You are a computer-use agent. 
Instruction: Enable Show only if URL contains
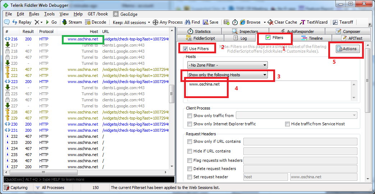coord(189,141)
